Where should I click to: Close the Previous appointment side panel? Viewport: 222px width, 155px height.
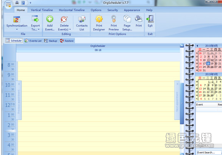[x=19, y=84]
